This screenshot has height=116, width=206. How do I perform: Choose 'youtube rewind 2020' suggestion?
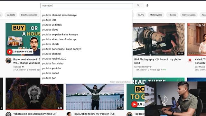pos(86,59)
